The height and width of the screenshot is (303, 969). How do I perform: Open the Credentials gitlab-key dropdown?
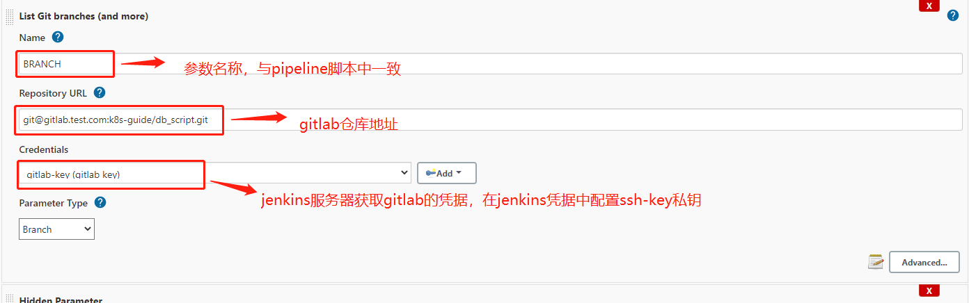click(x=215, y=173)
